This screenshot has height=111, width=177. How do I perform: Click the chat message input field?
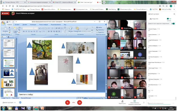coord(159,103)
